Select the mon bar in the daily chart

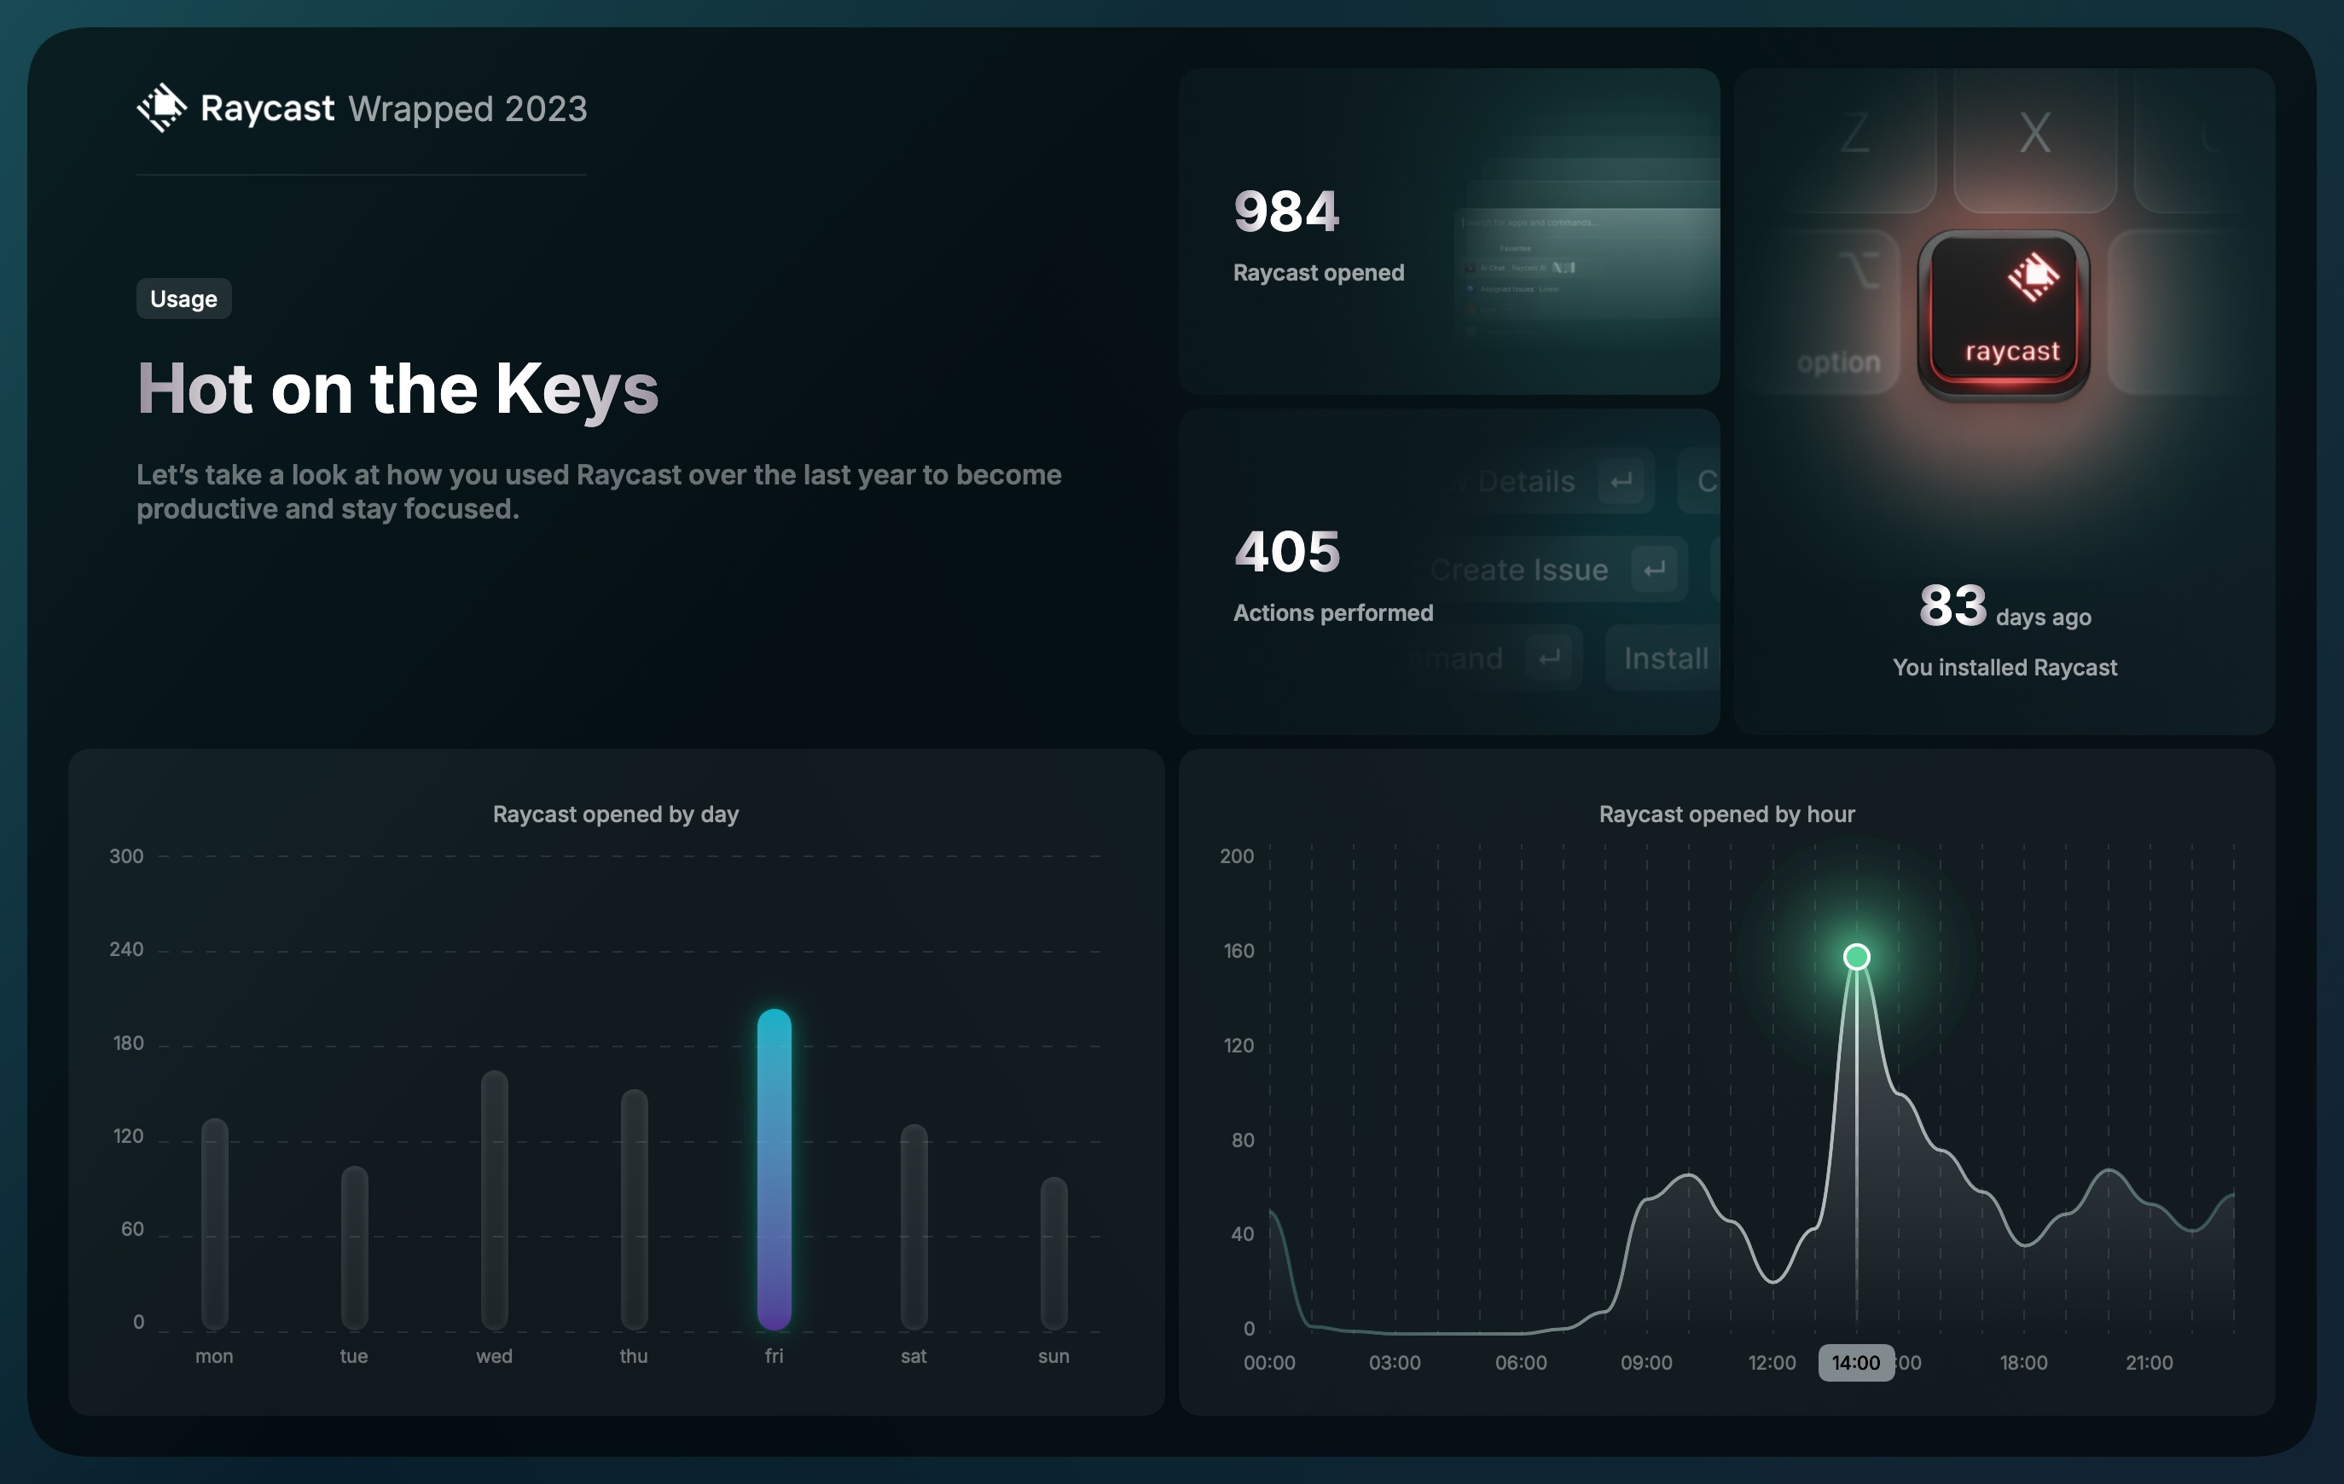tap(214, 1223)
